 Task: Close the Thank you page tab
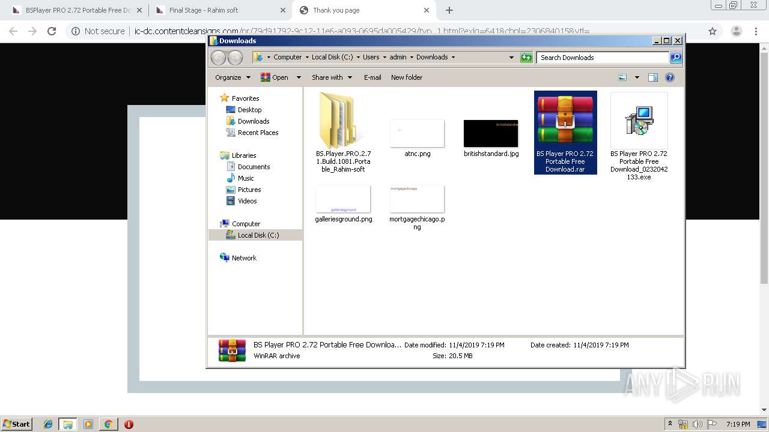click(427, 10)
